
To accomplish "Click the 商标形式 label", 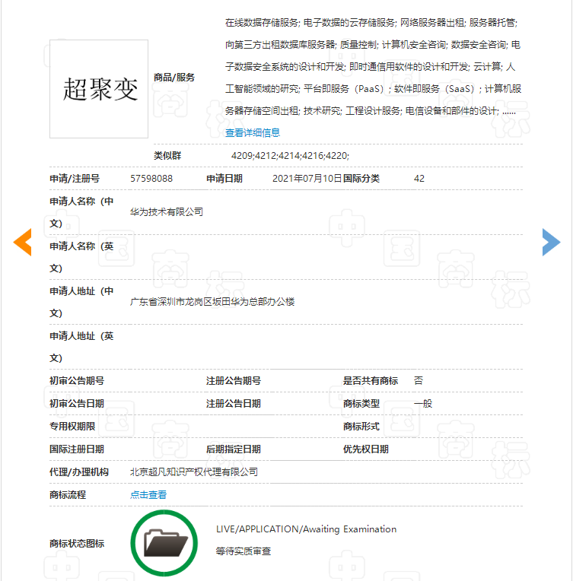I will [x=361, y=426].
